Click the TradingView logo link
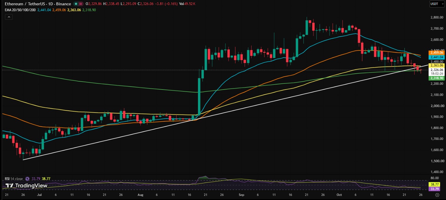 (27, 186)
